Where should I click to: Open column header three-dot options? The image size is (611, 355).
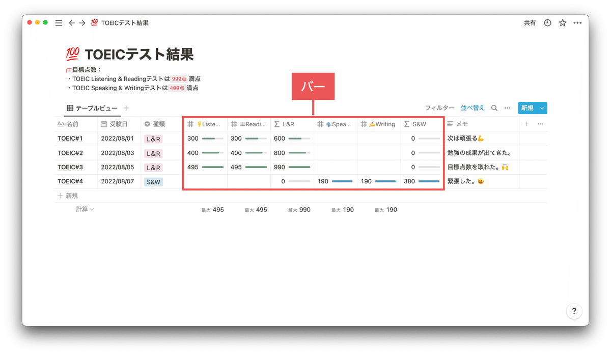point(540,124)
